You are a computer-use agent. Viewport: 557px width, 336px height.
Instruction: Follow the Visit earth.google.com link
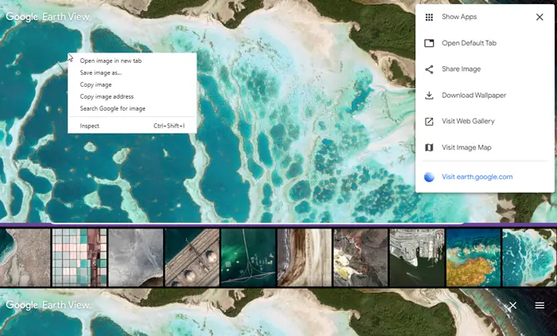tap(477, 177)
